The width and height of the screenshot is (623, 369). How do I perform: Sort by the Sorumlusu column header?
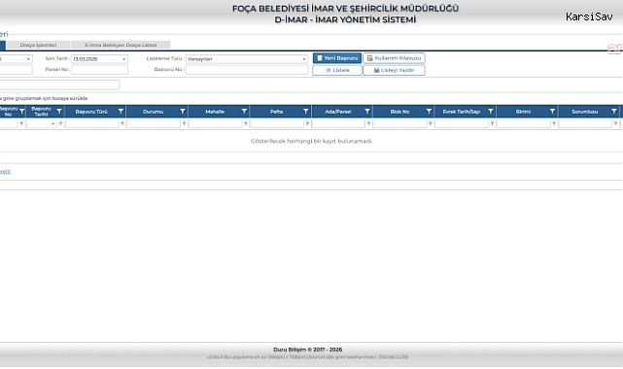click(584, 112)
